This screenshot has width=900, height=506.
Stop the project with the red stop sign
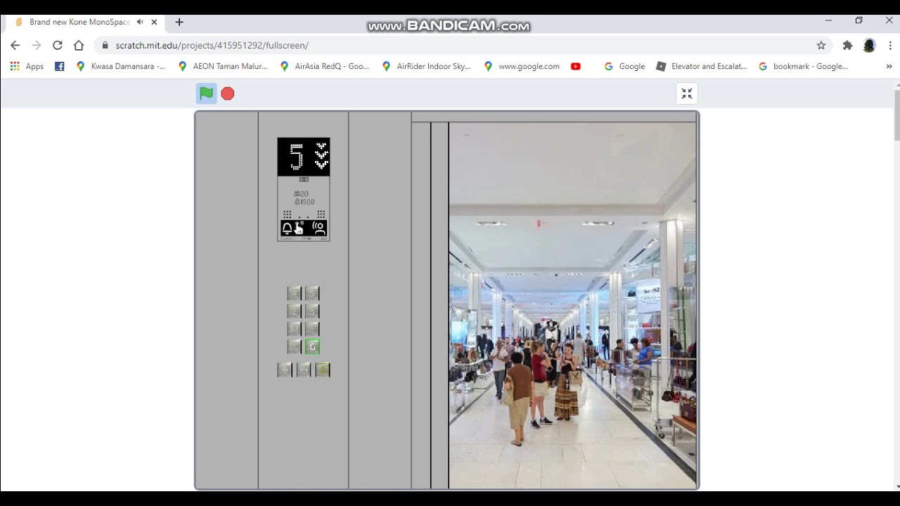click(228, 93)
